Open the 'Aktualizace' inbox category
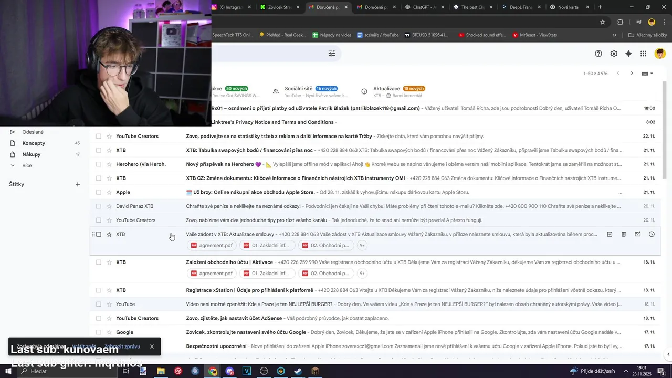Screen dimensions: 672x378 coord(398,91)
